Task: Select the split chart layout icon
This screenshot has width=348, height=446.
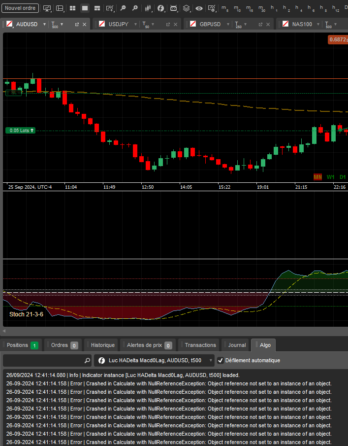Action: [97, 8]
